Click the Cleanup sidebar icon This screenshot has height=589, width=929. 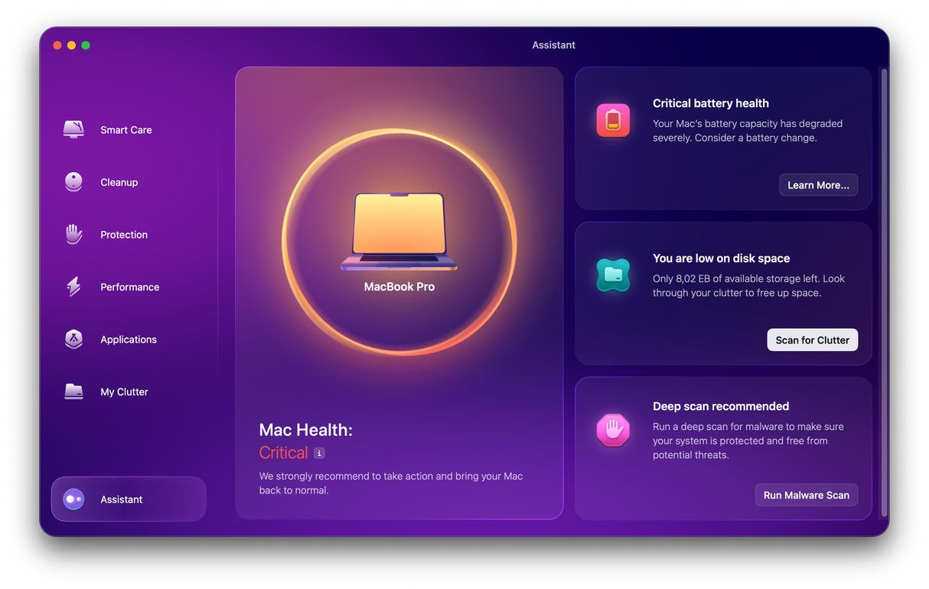point(73,182)
